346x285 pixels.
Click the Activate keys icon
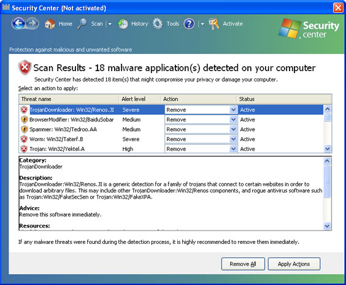pyautogui.click(x=214, y=24)
